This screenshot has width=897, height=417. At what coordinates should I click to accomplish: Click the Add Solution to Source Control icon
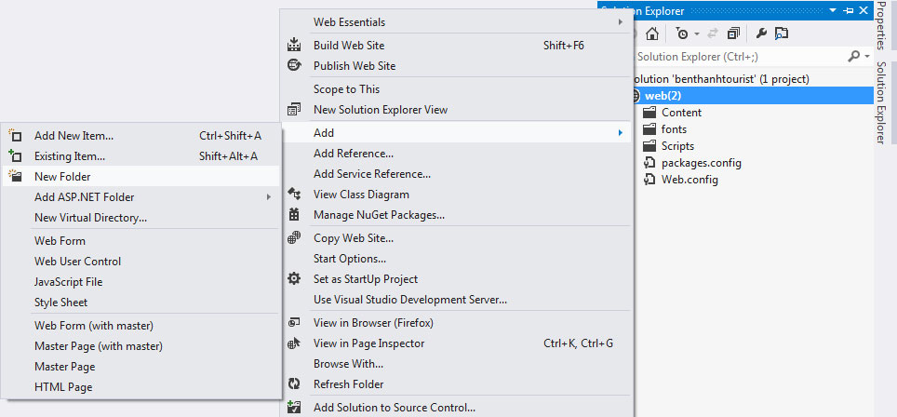click(294, 408)
